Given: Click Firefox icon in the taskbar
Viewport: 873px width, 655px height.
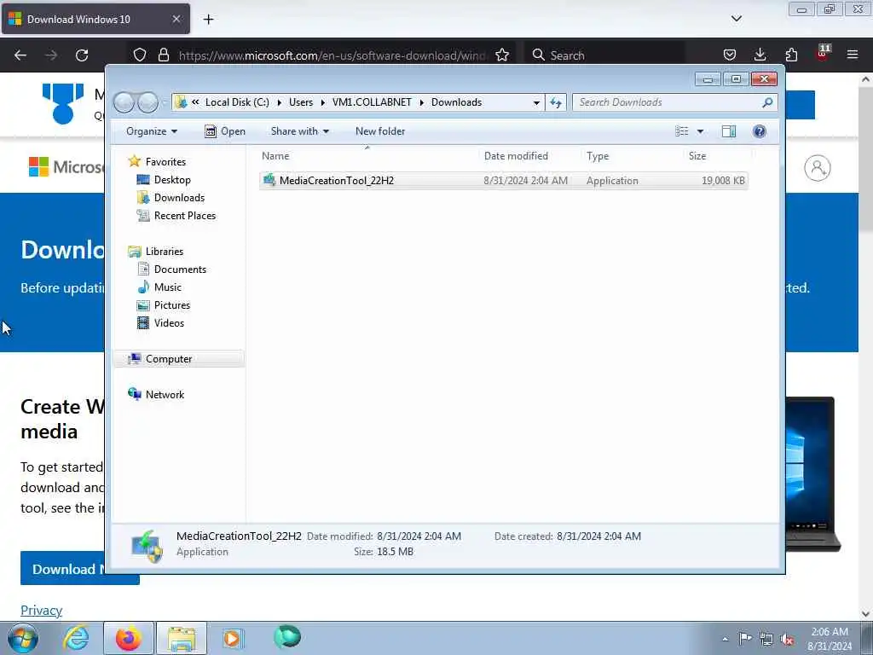Looking at the screenshot, I should (129, 638).
